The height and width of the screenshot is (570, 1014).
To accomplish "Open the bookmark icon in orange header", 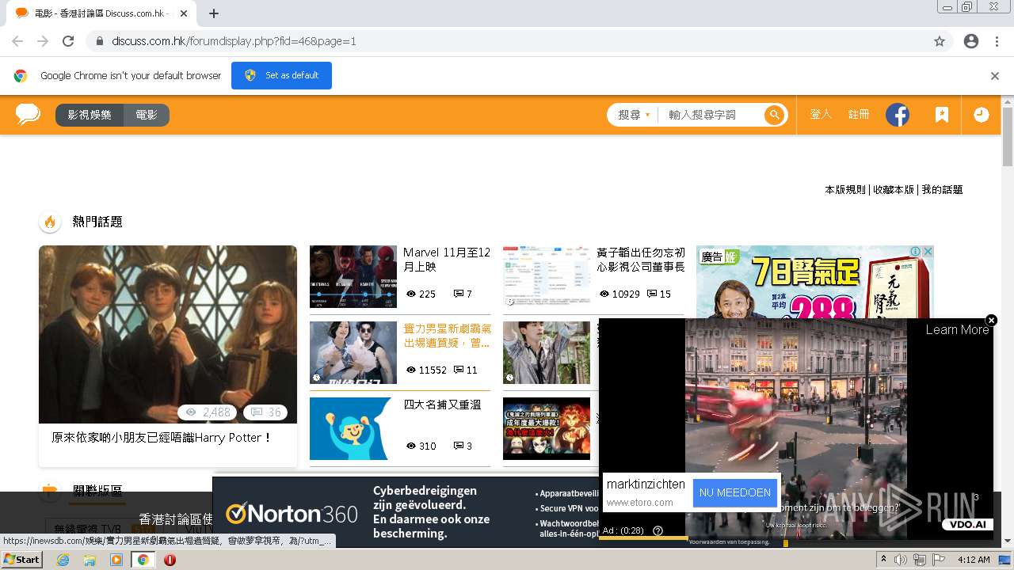I will pos(941,115).
